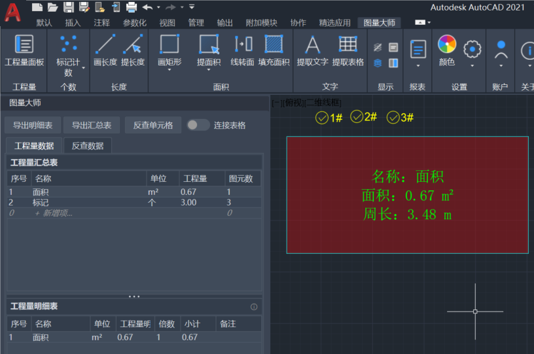Toggle the 连接表格 switch

[x=198, y=125]
